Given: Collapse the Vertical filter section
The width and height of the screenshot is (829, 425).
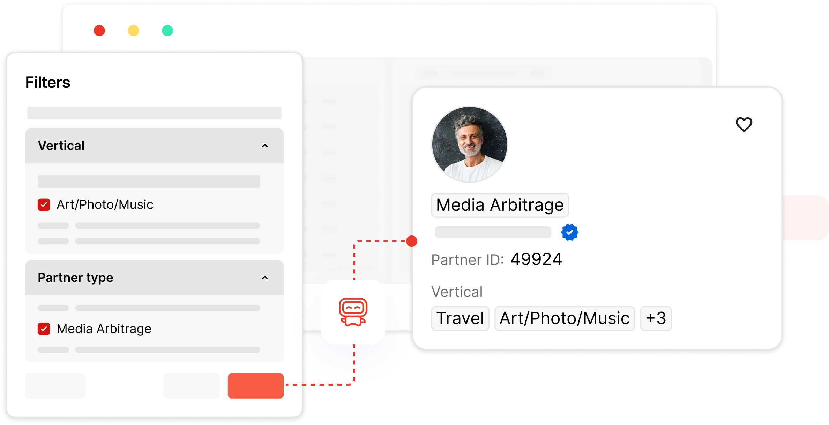Looking at the screenshot, I should [265, 146].
